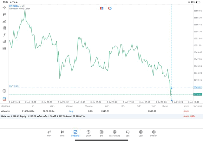Open the chart magnifier analysis icon
The height and width of the screenshot is (142, 203).
tap(4, 91)
